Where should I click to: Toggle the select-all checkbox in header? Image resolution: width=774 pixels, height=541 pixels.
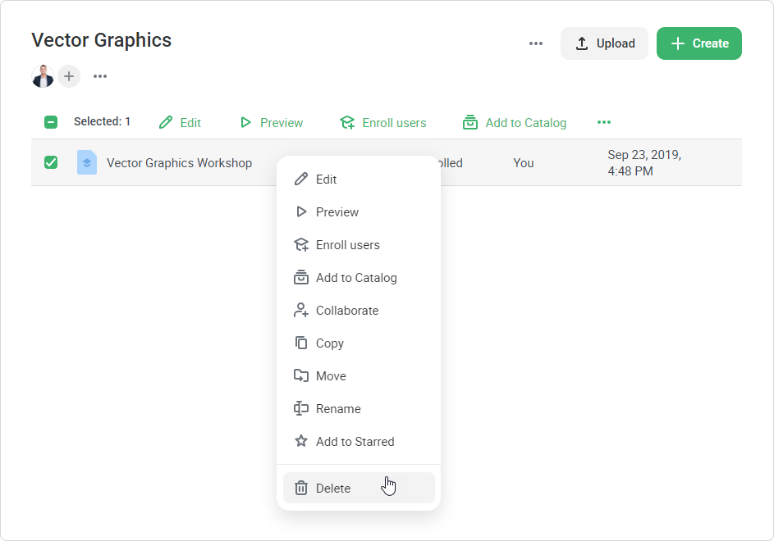[51, 122]
